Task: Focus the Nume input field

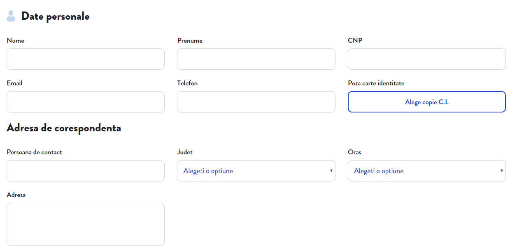Action: click(86, 59)
